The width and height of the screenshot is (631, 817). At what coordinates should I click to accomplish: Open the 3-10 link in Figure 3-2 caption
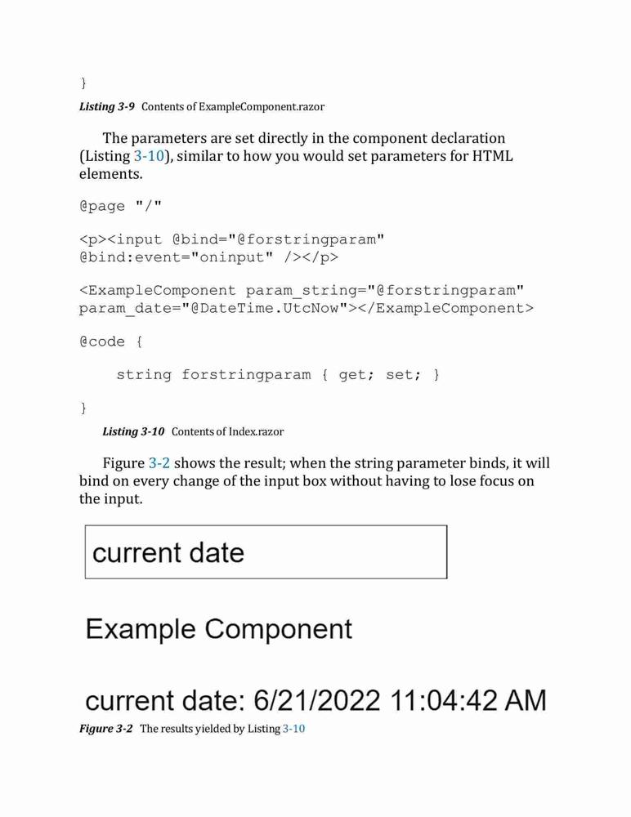[293, 729]
